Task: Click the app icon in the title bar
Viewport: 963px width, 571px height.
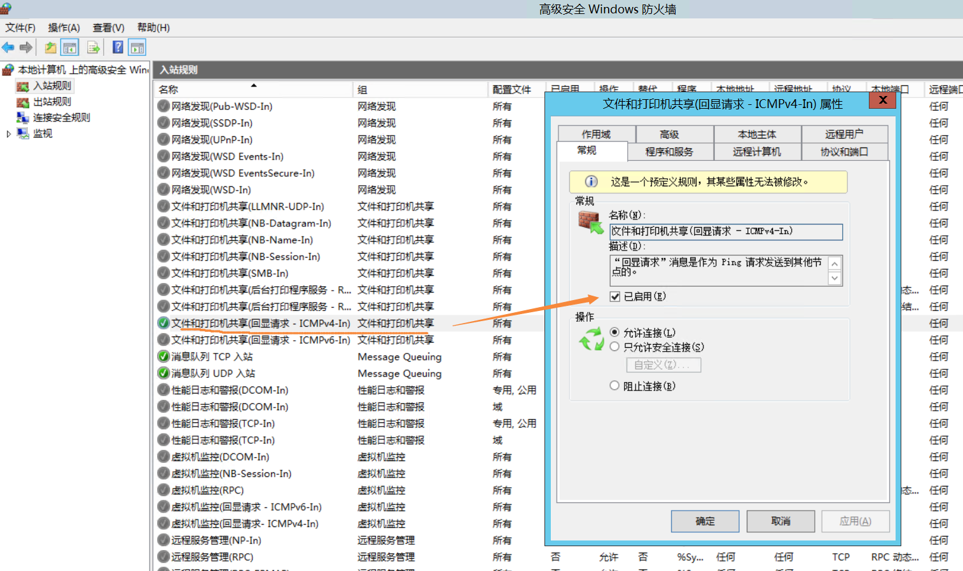Action: click(6, 8)
